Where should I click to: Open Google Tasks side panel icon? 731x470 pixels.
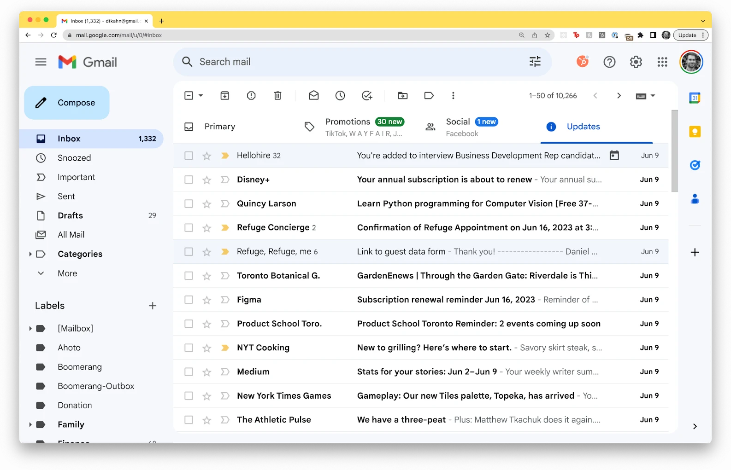pyautogui.click(x=695, y=165)
